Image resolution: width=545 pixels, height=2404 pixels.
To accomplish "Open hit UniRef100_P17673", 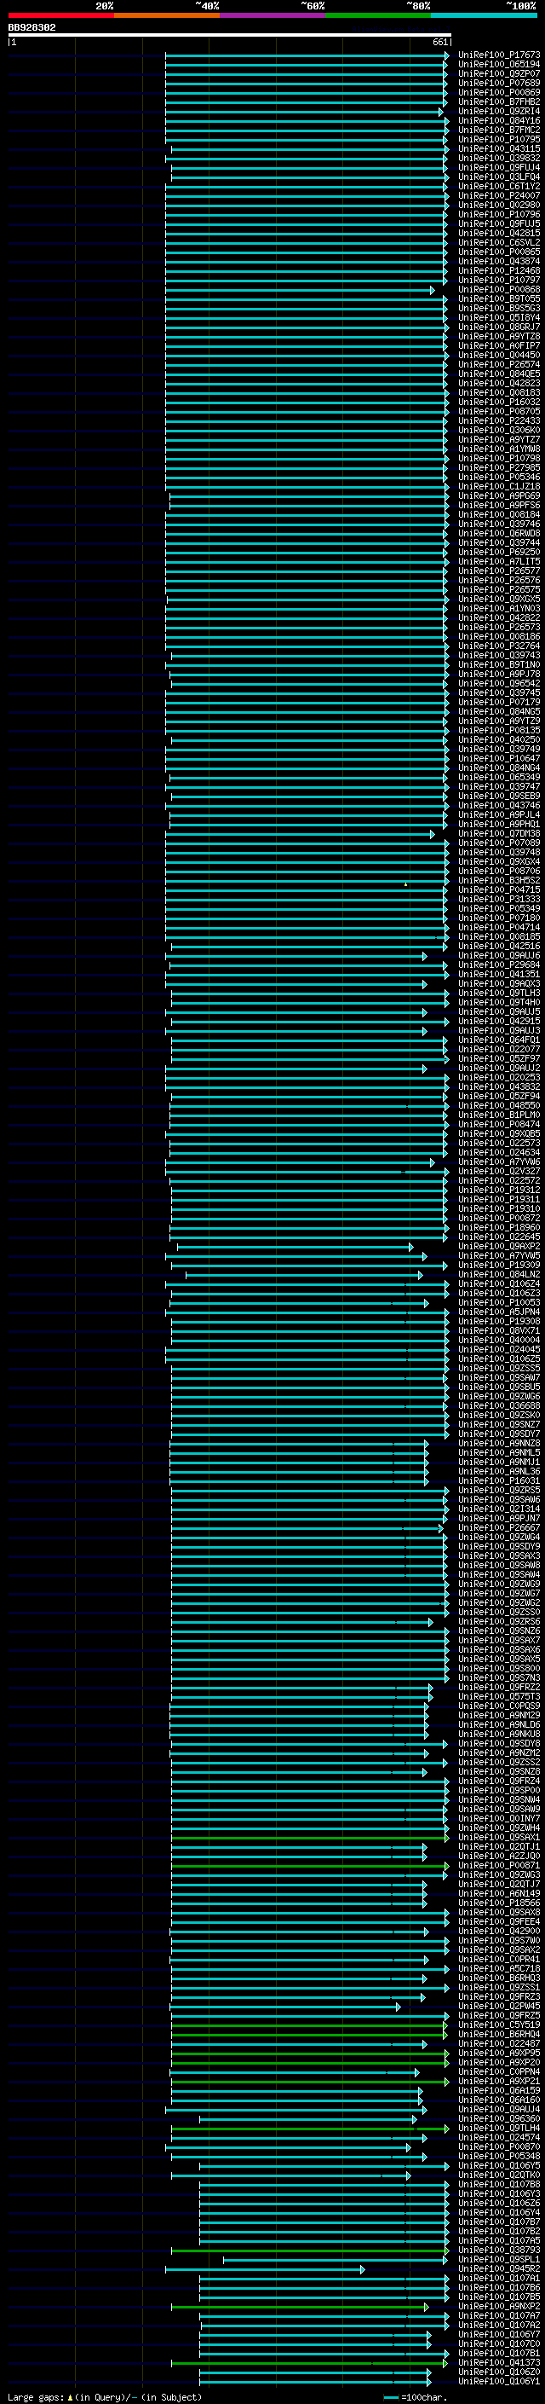I will tap(499, 55).
